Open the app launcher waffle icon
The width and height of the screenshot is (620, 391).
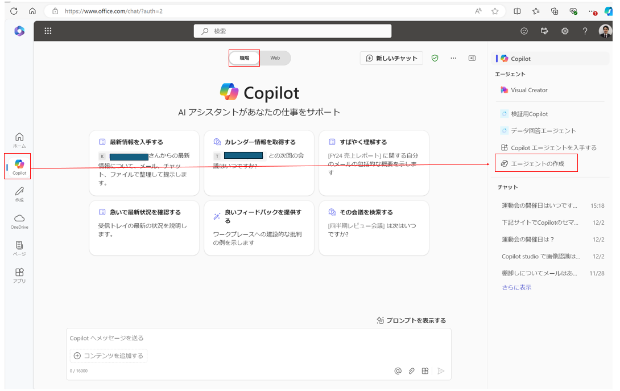point(48,31)
